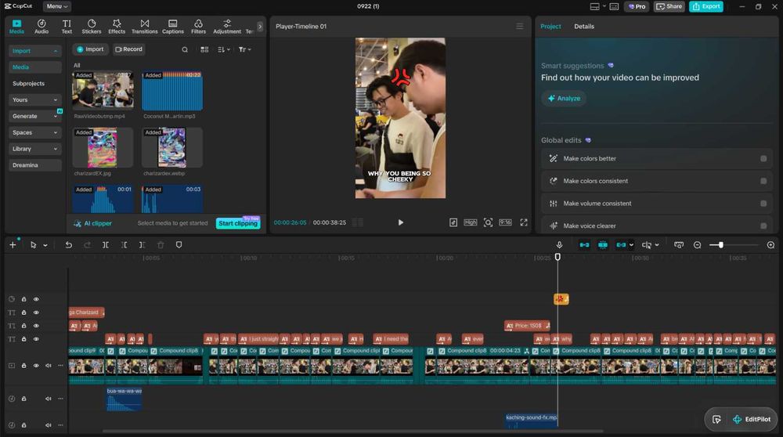Viewport: 783px width, 437px height.
Task: Click the Record button
Action: [129, 49]
